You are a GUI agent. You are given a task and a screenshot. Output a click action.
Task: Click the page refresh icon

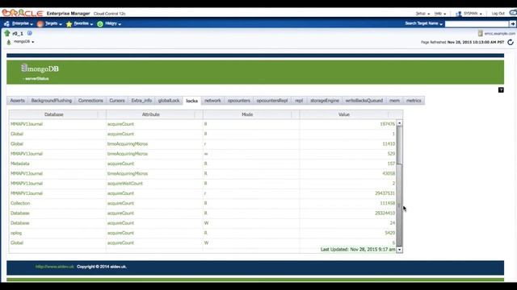511,42
